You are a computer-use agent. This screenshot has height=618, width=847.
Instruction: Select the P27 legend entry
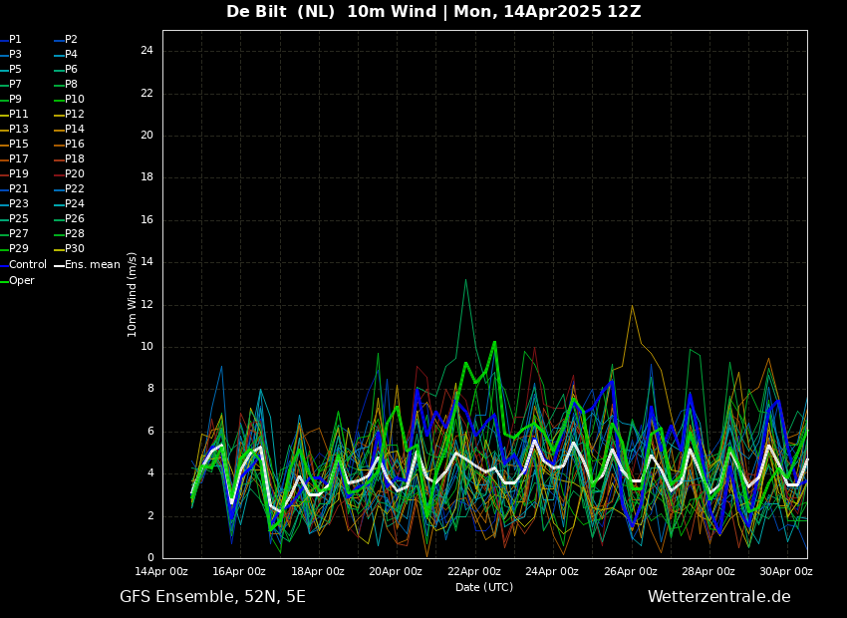(19, 234)
